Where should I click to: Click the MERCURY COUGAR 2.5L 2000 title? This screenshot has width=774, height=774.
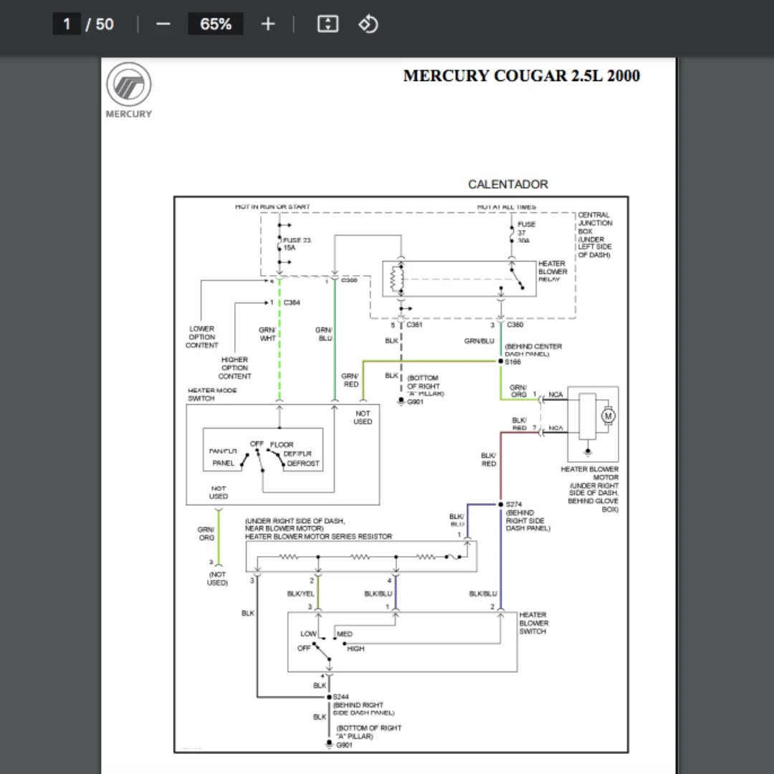pos(521,75)
